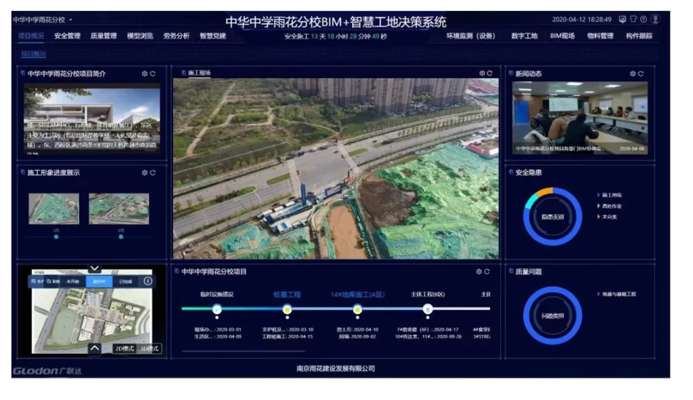
Task: Go to the 数字工地 menu item
Action: pyautogui.click(x=524, y=36)
